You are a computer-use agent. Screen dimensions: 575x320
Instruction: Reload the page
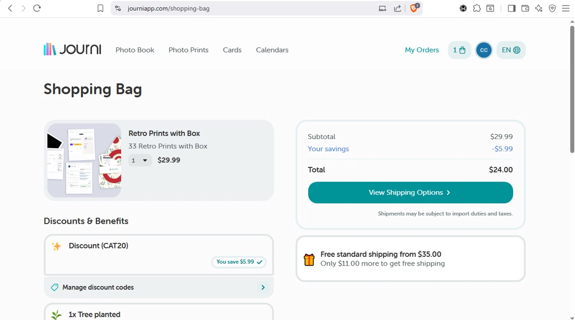[x=37, y=8]
